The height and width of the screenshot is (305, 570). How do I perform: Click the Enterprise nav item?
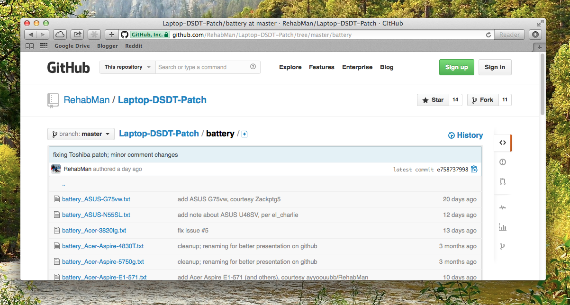tap(357, 67)
